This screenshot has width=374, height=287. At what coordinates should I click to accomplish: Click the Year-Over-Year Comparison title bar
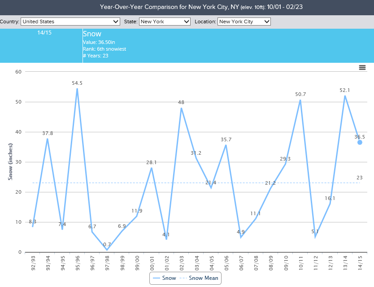click(187, 7)
